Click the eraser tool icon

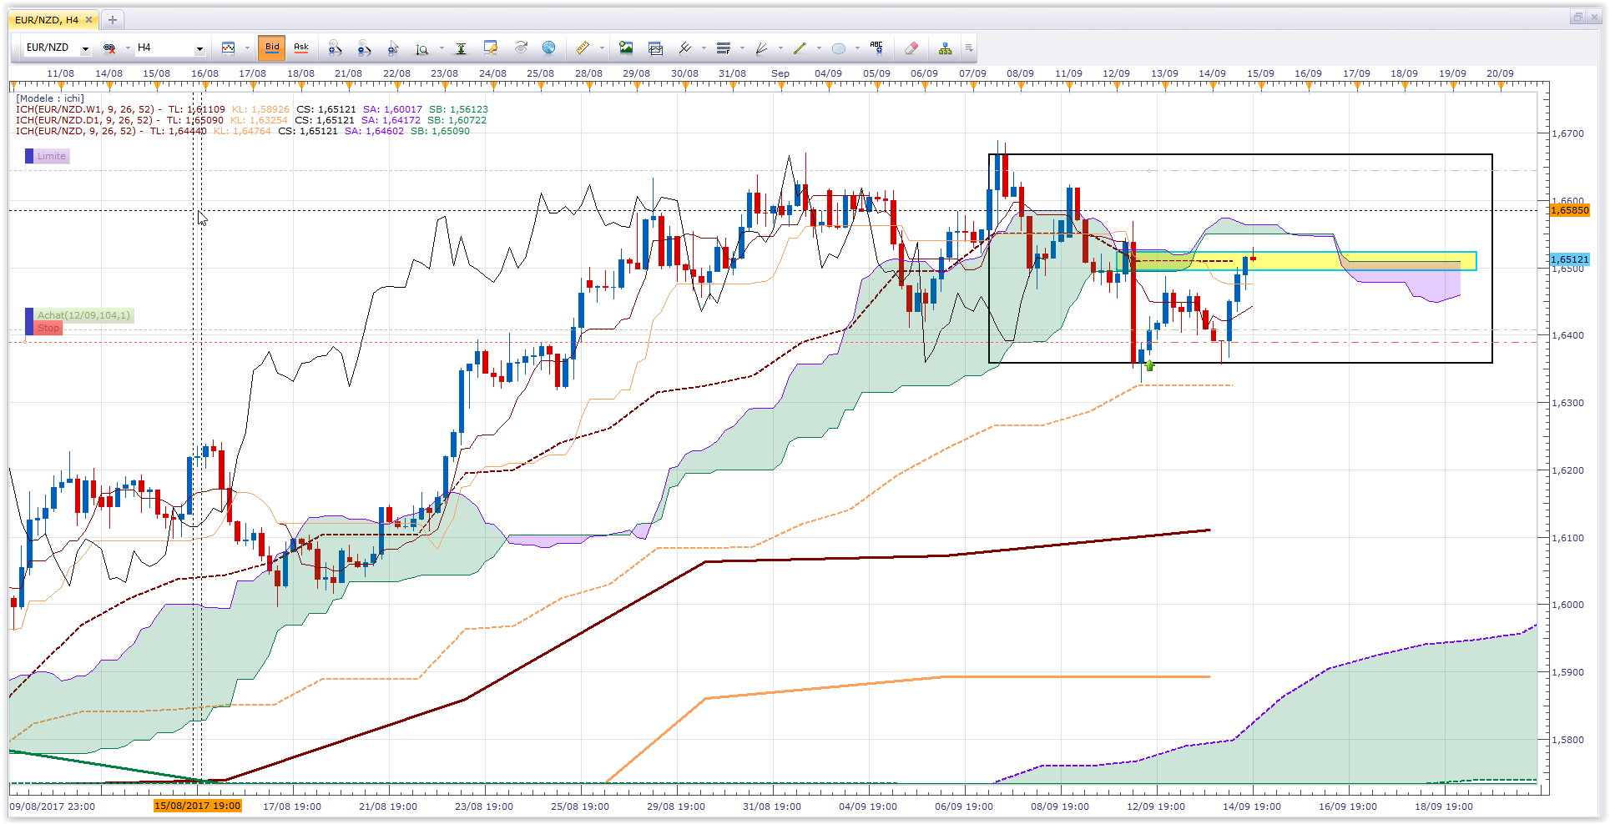click(911, 48)
